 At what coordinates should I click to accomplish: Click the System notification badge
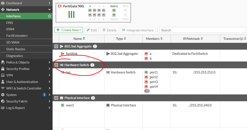click(44, 95)
